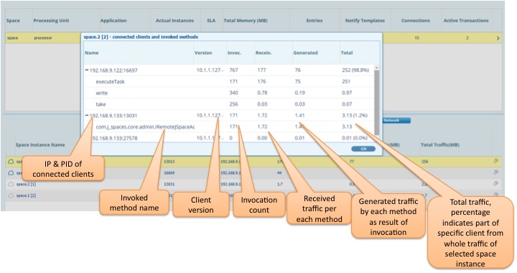The image size is (517, 273).
Task: Click the blue Network button
Action: [x=396, y=121]
